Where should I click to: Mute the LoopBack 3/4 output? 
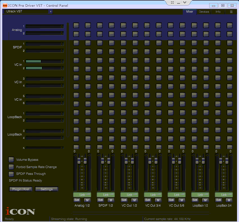click(x=229, y=200)
